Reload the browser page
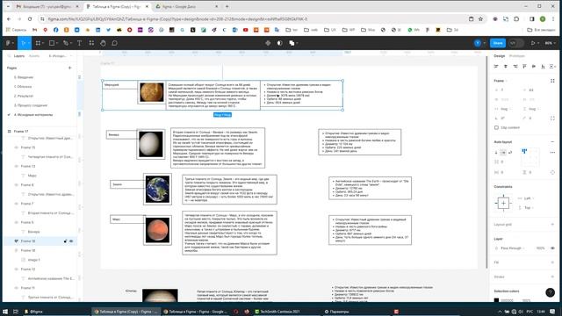Image resolution: width=562 pixels, height=316 pixels. point(30,19)
